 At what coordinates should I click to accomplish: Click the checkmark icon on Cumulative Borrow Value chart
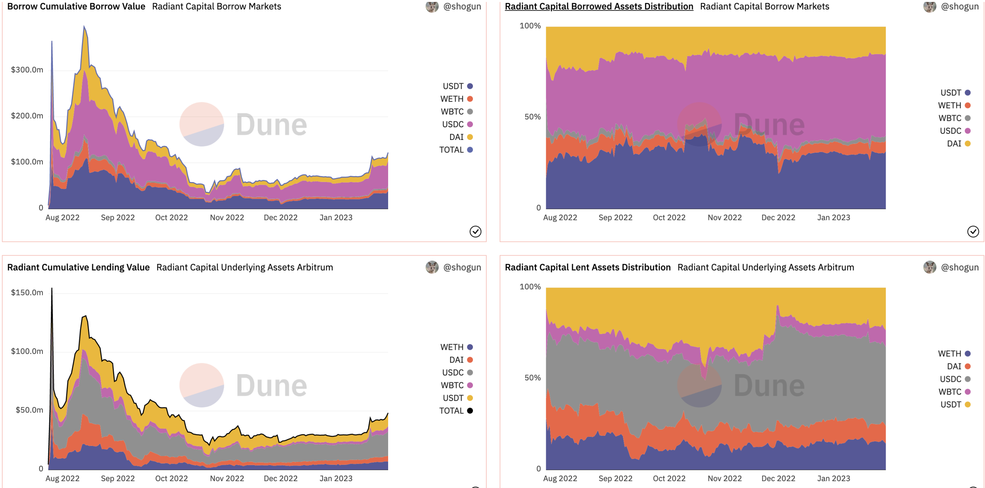click(475, 231)
